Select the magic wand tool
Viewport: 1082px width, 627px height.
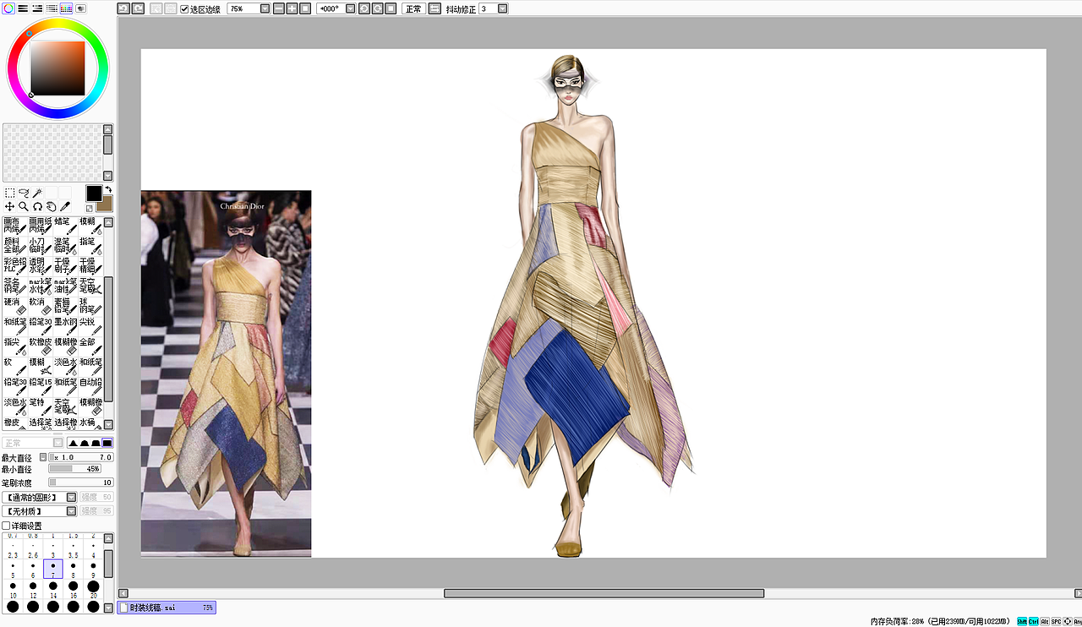37,193
